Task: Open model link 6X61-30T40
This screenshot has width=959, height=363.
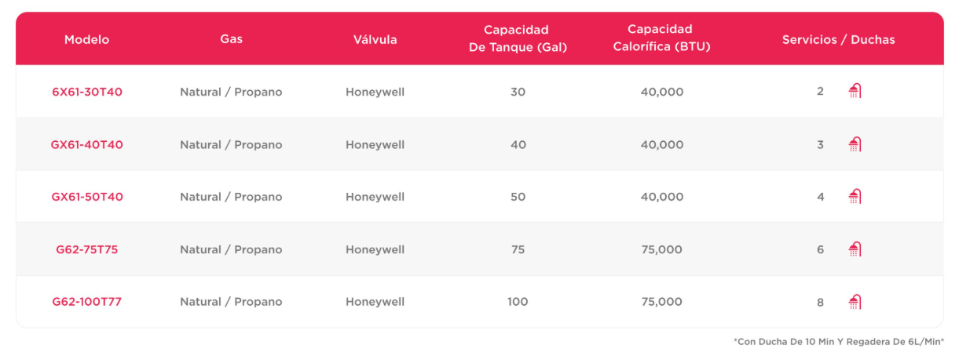Action: pyautogui.click(x=87, y=92)
